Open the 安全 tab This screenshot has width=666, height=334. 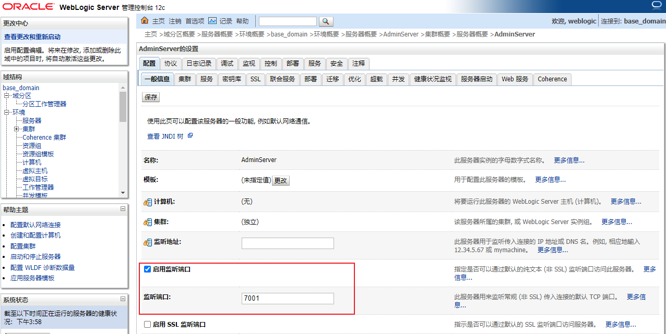point(337,64)
